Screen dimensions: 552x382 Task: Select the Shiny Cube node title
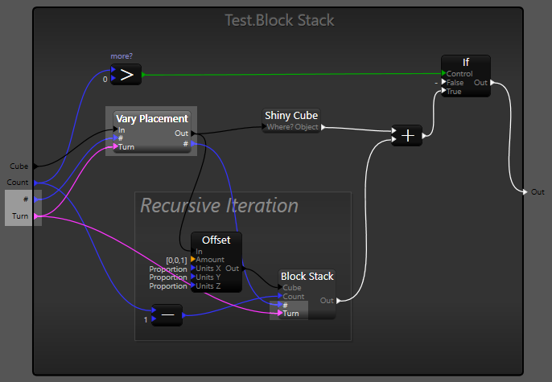click(x=291, y=116)
